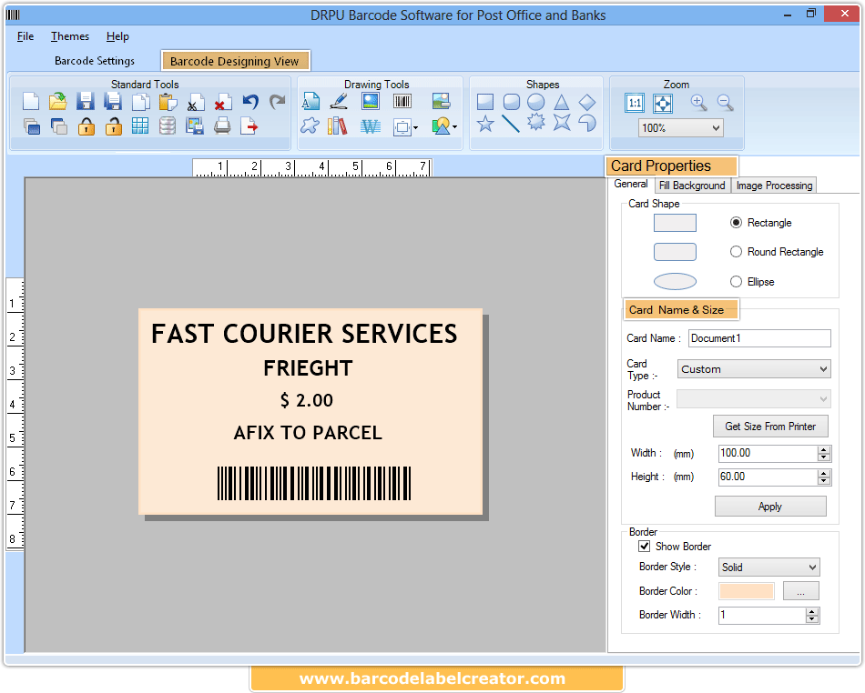Draw a triangle shape
Screen dimensions: 865x693
click(x=562, y=103)
